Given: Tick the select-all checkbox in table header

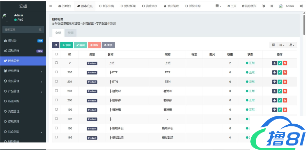Looking at the screenshot, I should tap(56, 54).
